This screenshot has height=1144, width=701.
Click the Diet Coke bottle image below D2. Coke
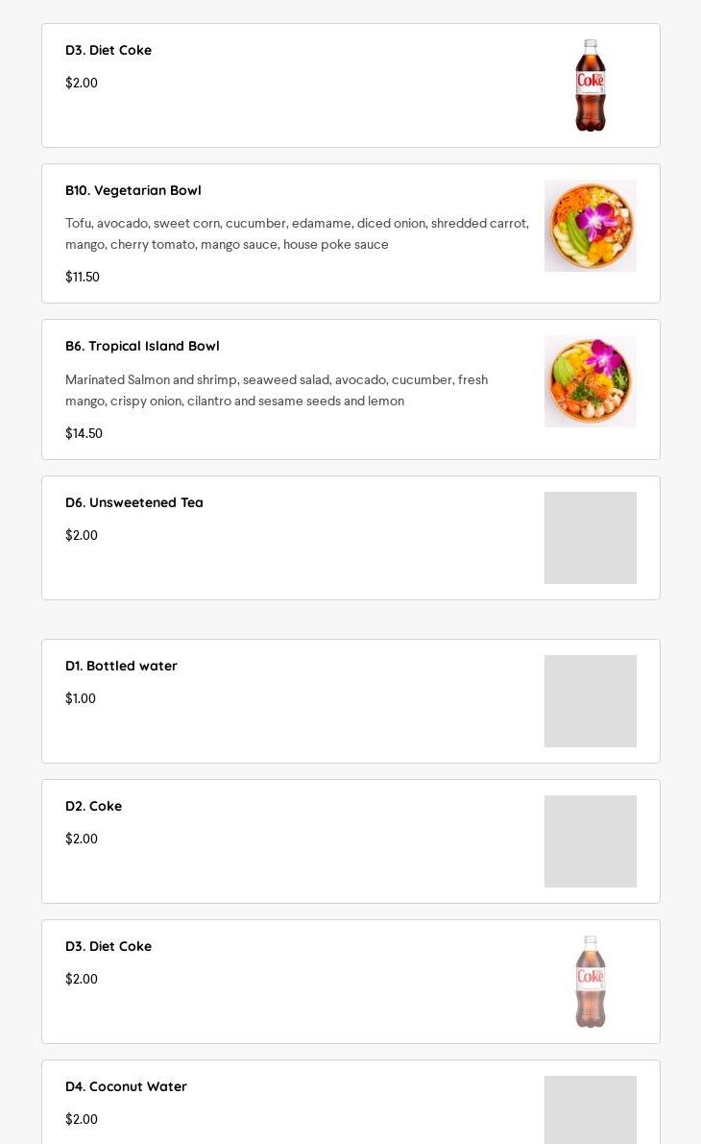(590, 982)
